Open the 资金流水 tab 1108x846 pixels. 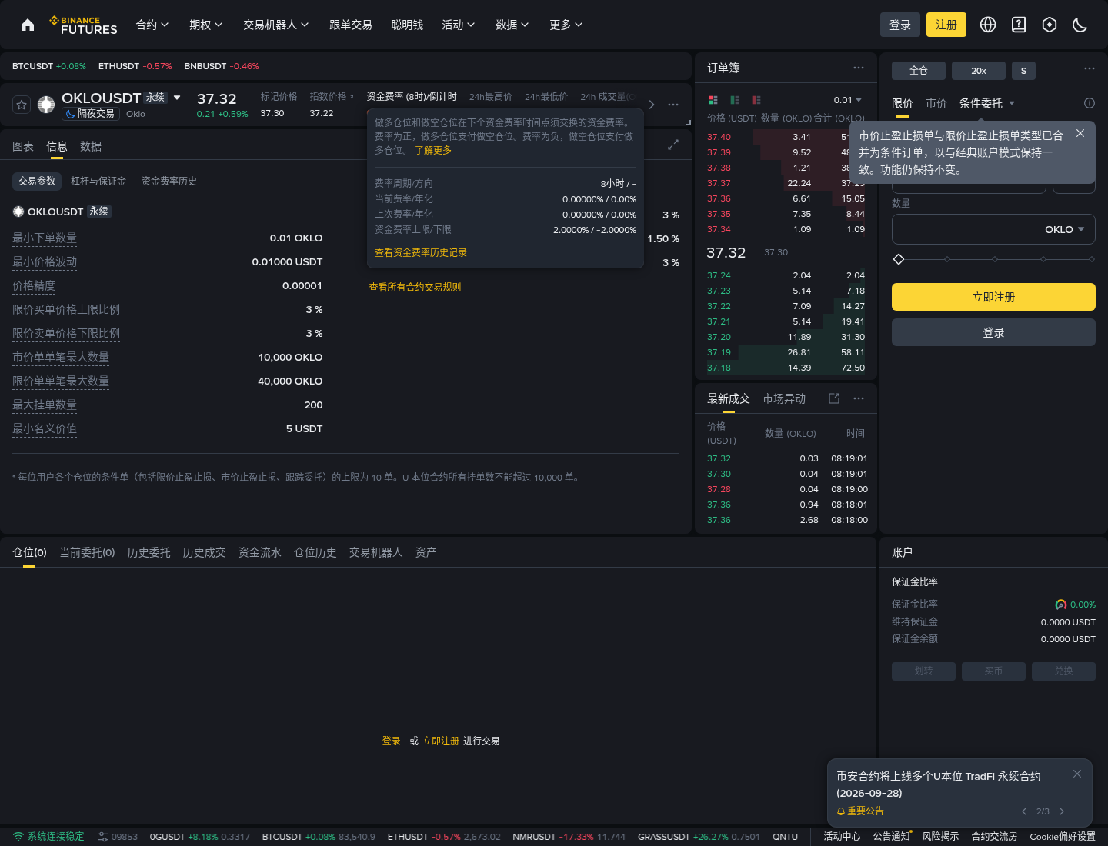coord(260,552)
